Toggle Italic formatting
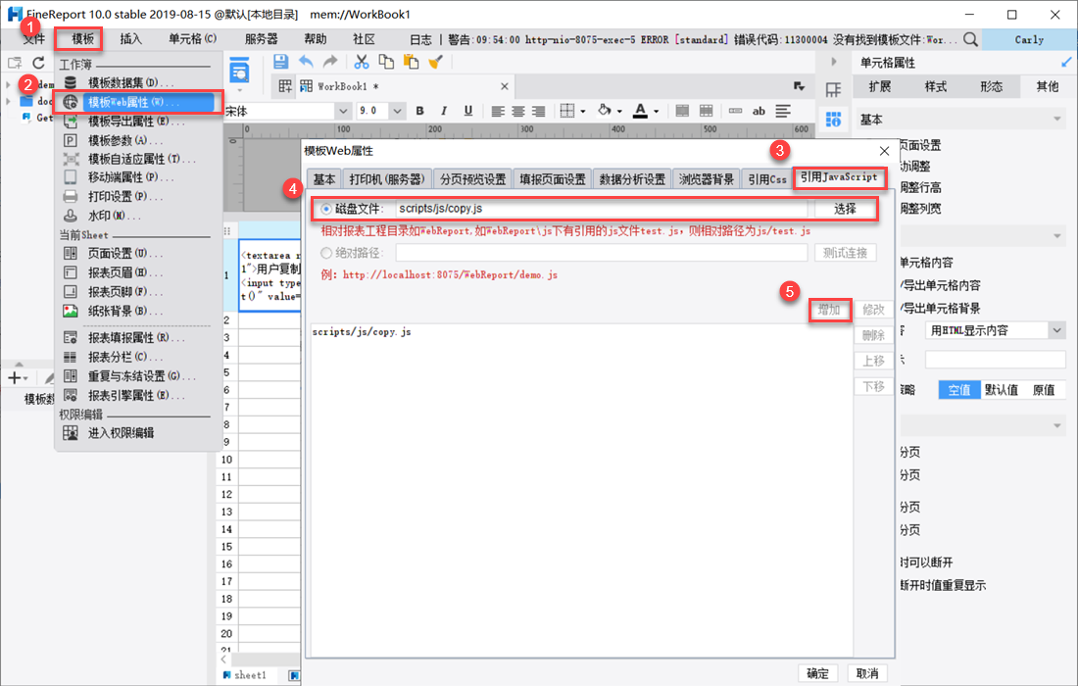The height and width of the screenshot is (686, 1078). tap(444, 111)
